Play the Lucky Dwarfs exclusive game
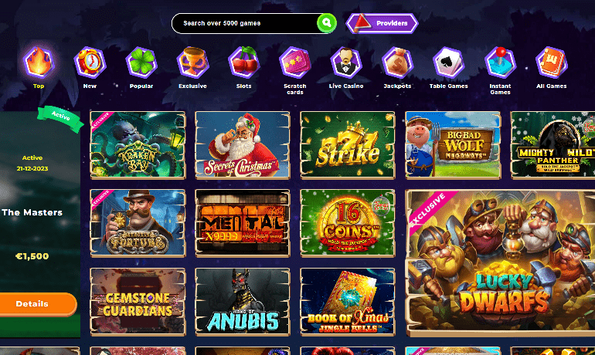This screenshot has height=355, width=595. pyautogui.click(x=500, y=263)
